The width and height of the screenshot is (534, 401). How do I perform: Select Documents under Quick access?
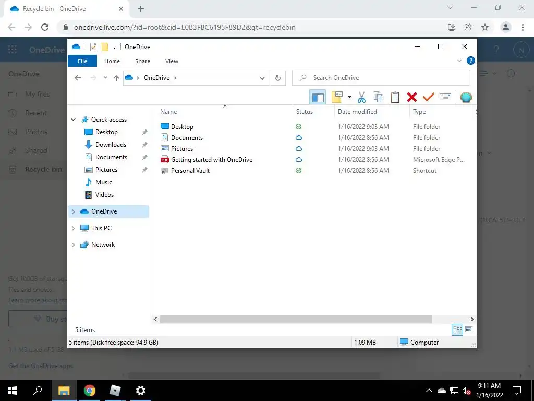pyautogui.click(x=111, y=157)
